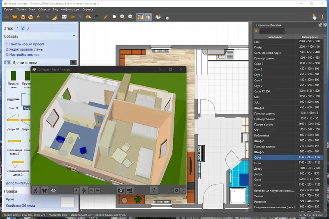Open the Проект menu
The width and height of the screenshot is (329, 219).
pos(9,9)
